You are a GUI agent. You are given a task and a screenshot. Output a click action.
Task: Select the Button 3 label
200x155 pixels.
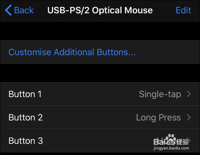pos(26,141)
